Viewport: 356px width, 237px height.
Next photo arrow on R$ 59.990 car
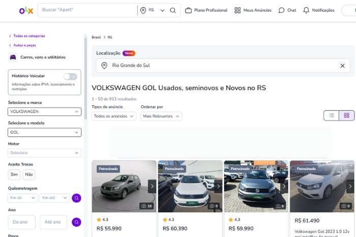click(x=284, y=186)
